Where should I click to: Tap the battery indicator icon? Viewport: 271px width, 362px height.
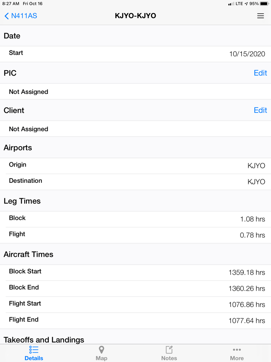pos(264,4)
